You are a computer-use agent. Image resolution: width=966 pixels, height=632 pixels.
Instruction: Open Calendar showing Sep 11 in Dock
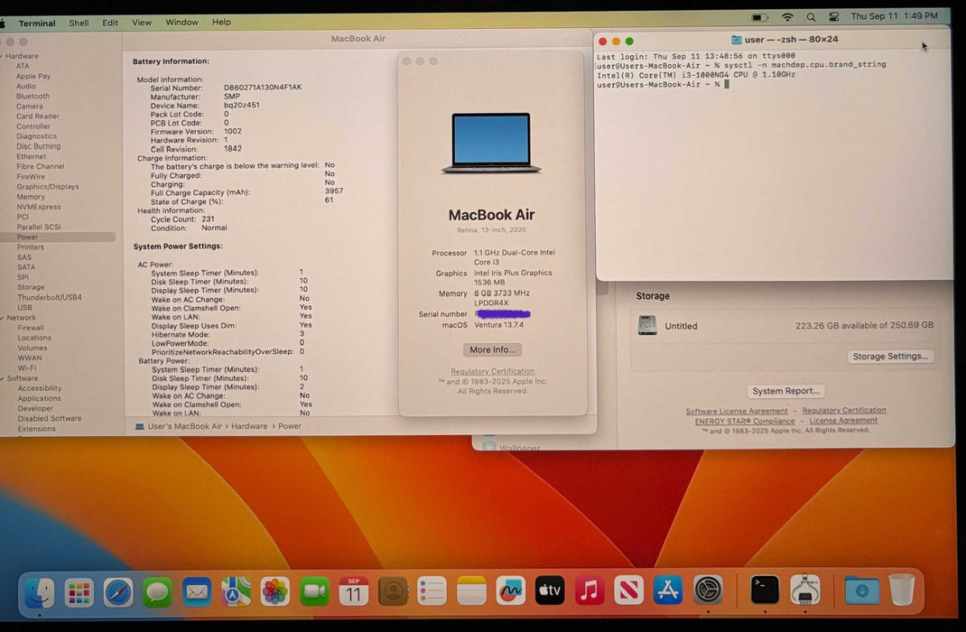tap(354, 592)
